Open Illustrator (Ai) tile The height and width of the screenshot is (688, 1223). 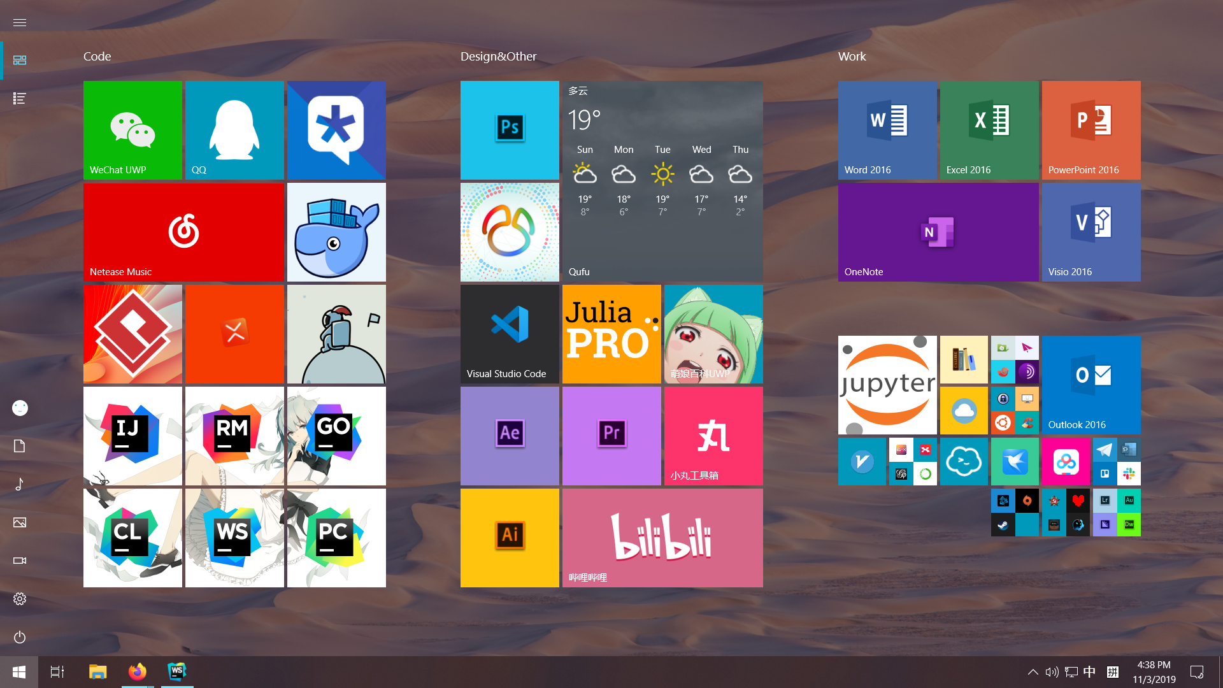tap(510, 538)
